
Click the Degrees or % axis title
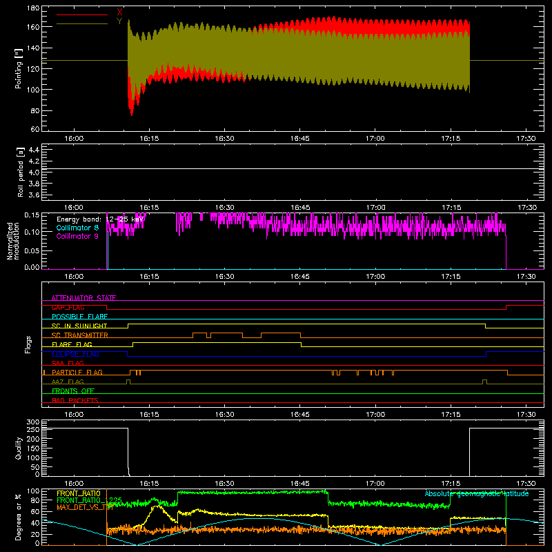click(x=19, y=517)
